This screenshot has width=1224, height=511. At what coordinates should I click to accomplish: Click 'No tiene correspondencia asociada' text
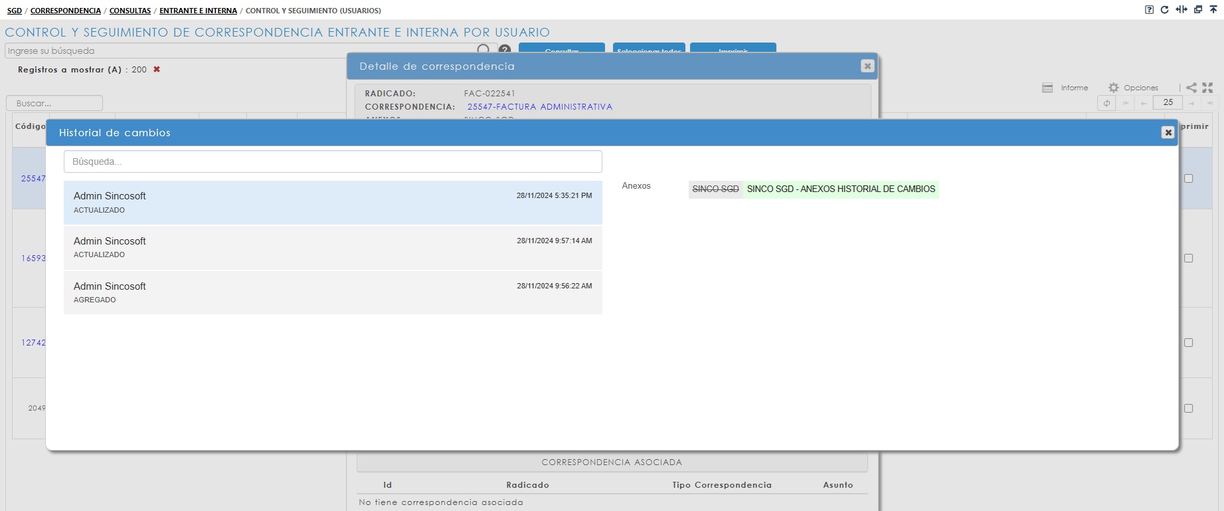pos(441,502)
